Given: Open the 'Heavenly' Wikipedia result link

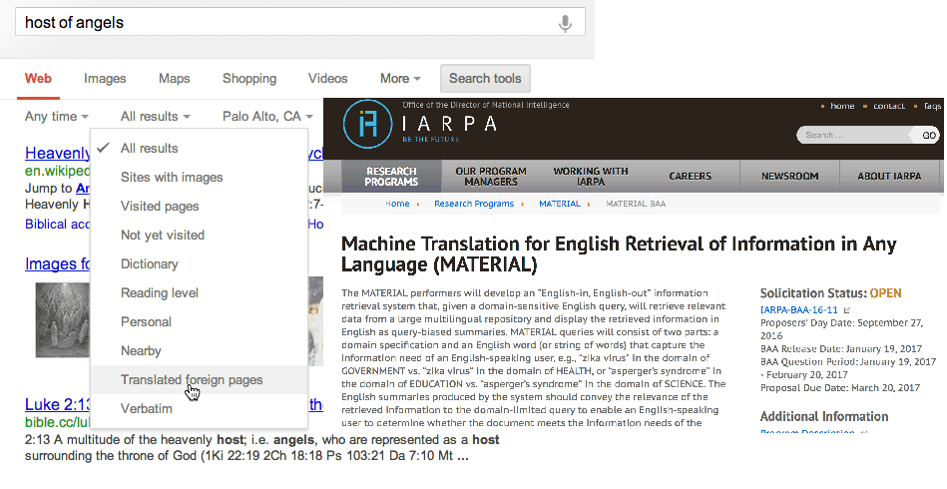Looking at the screenshot, I should (57, 154).
